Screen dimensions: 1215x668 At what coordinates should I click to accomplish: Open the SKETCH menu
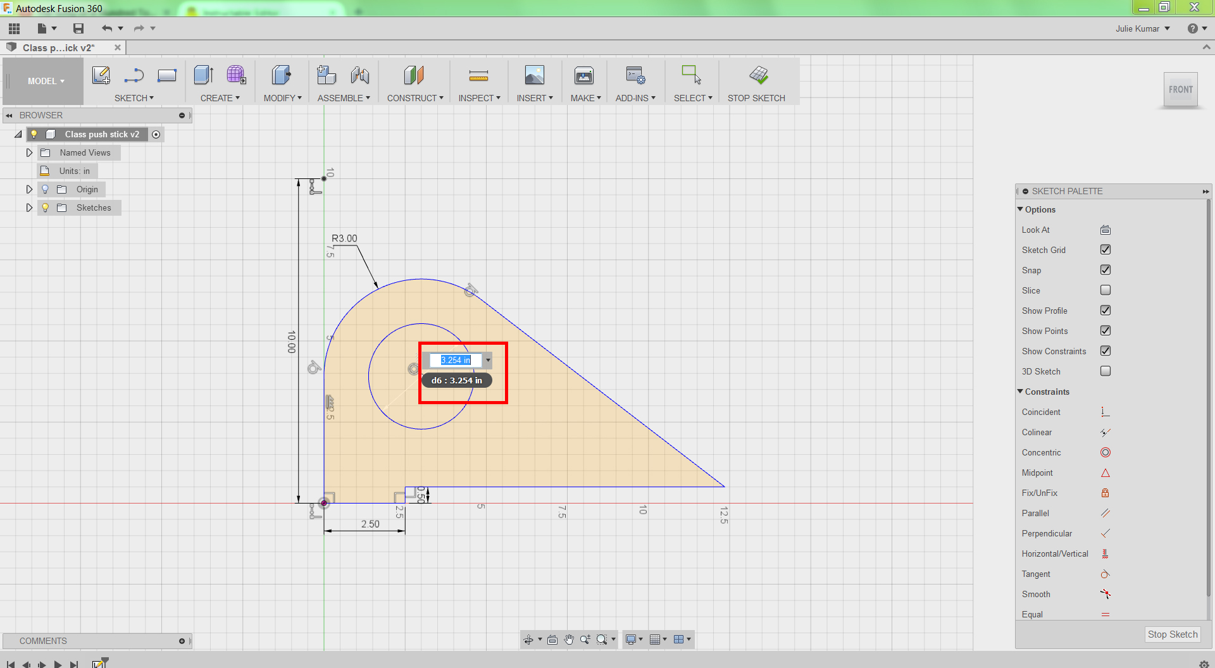[134, 98]
